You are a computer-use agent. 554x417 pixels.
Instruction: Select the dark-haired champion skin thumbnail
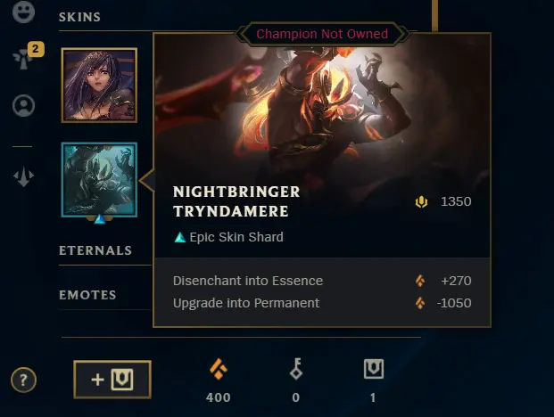(x=99, y=86)
